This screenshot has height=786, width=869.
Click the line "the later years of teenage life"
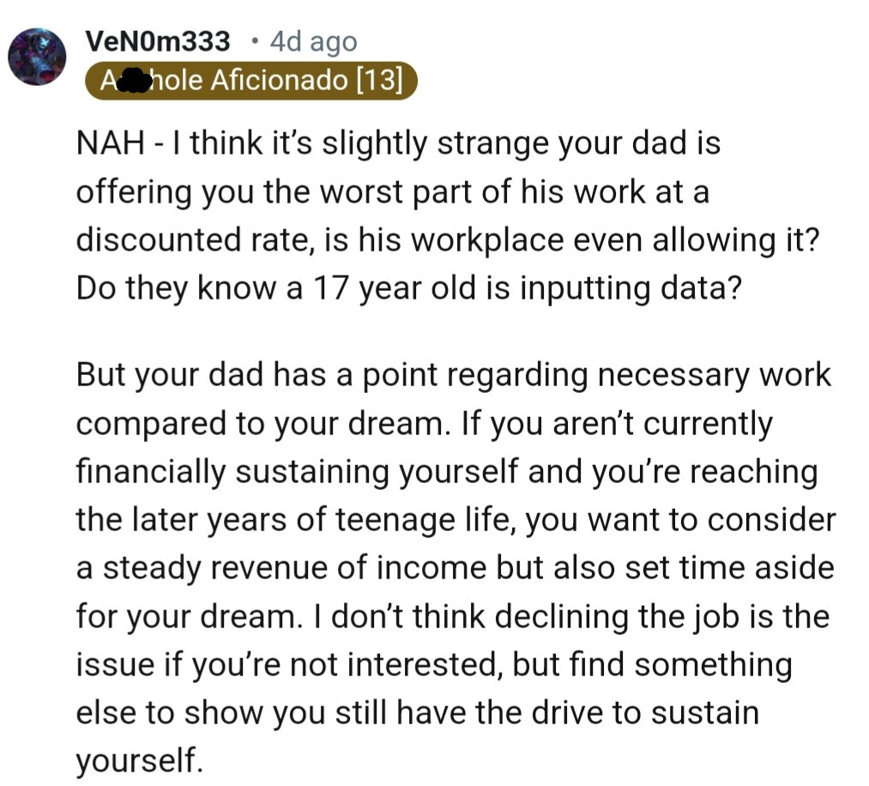(x=455, y=519)
